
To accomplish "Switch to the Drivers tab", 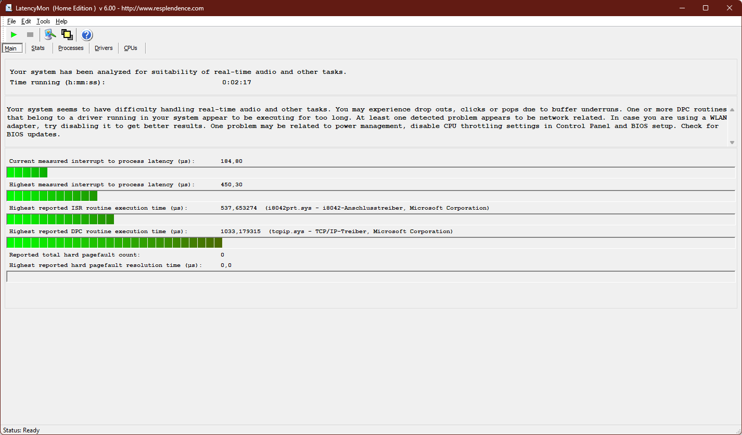I will (x=104, y=48).
